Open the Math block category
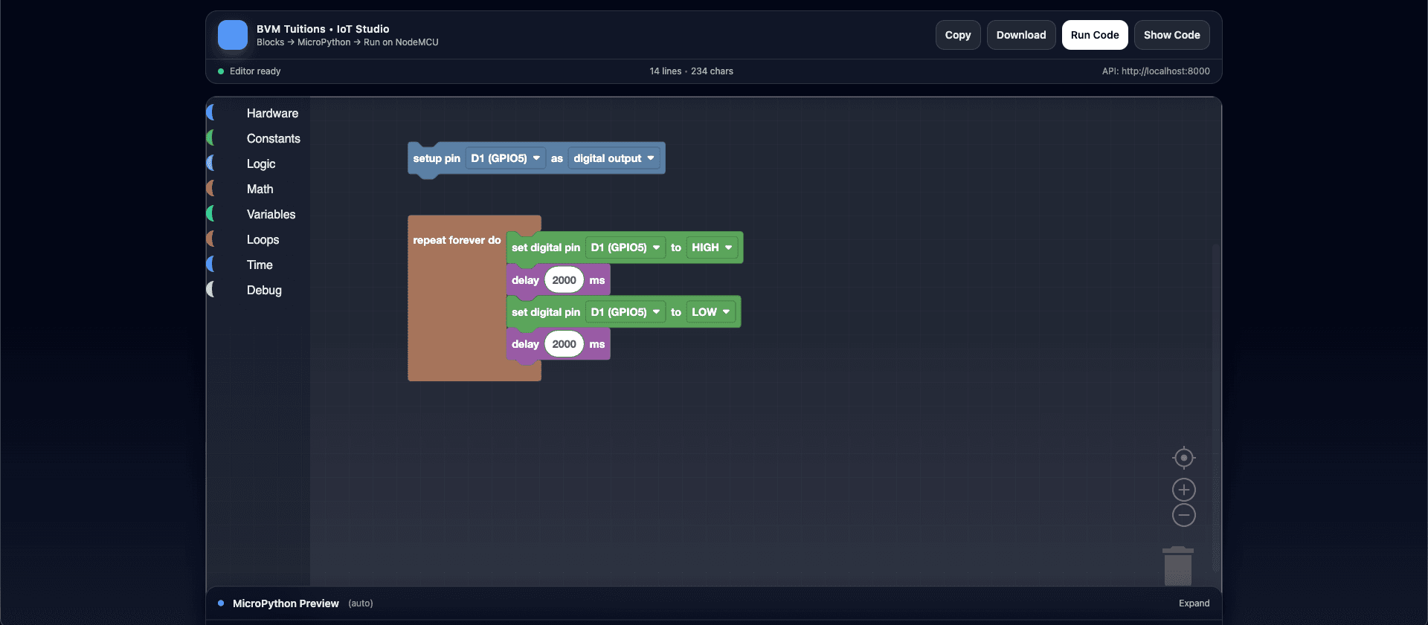The image size is (1428, 625). coord(260,189)
